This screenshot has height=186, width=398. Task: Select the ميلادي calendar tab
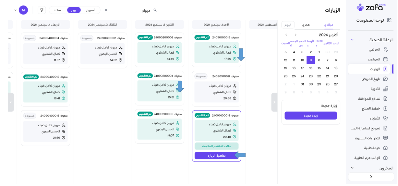pyautogui.click(x=329, y=25)
